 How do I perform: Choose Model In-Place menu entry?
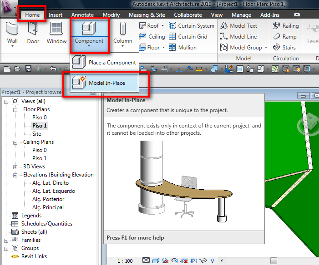[105, 83]
